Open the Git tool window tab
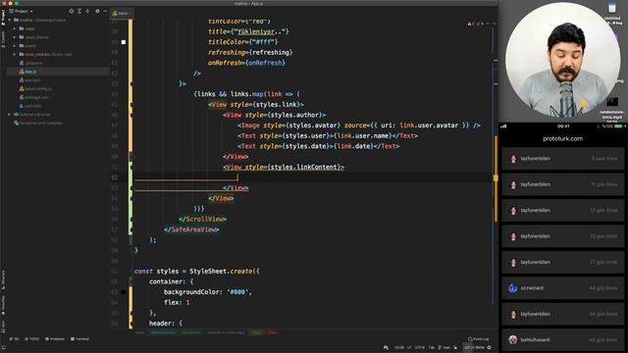628x353 pixels. pyautogui.click(x=14, y=339)
